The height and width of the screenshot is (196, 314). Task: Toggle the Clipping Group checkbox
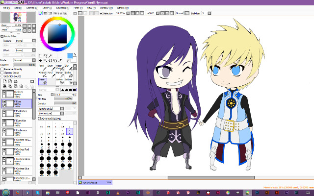2,73
